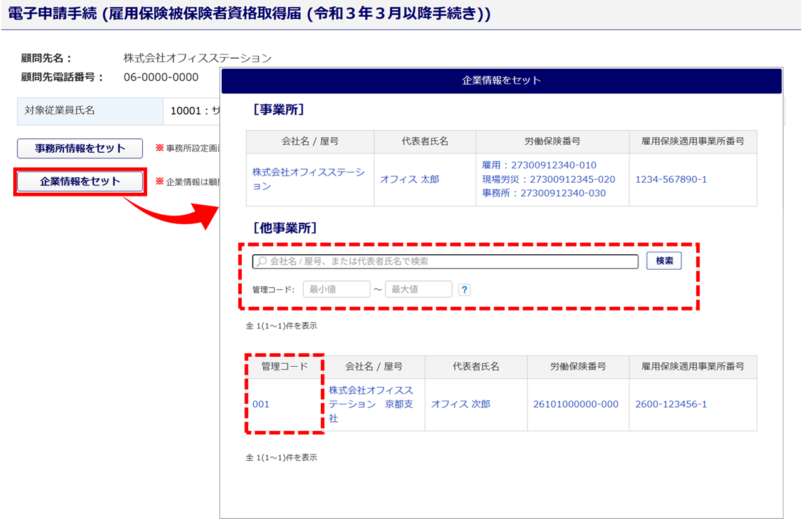Click the 代表者氏名 header in 事業所 table

pyautogui.click(x=425, y=141)
